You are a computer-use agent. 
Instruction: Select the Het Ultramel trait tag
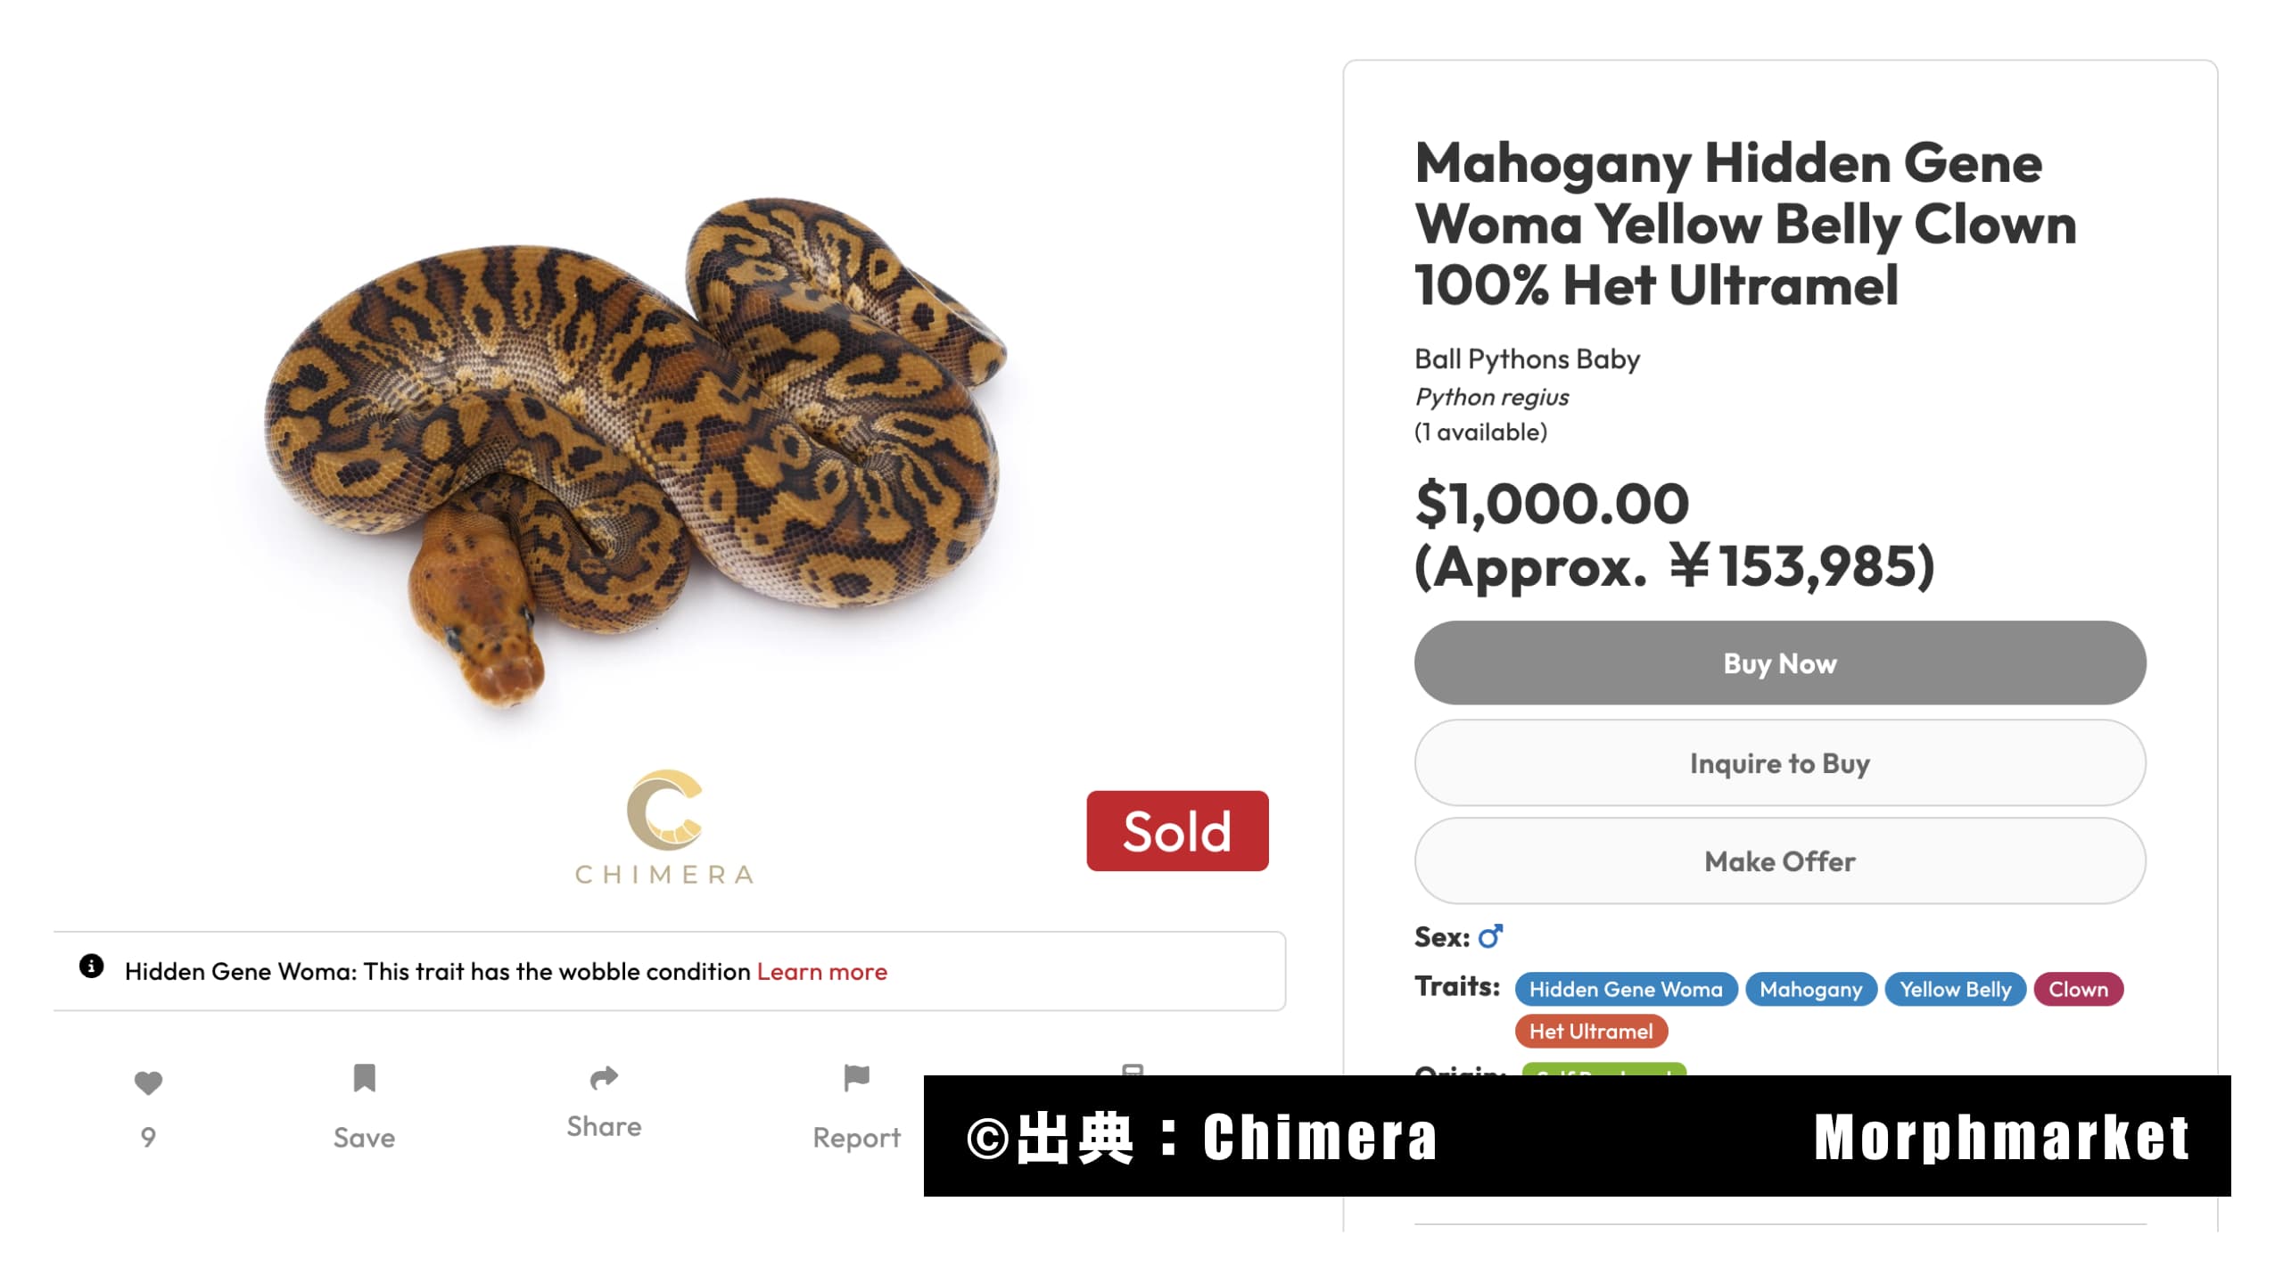tap(1591, 1032)
